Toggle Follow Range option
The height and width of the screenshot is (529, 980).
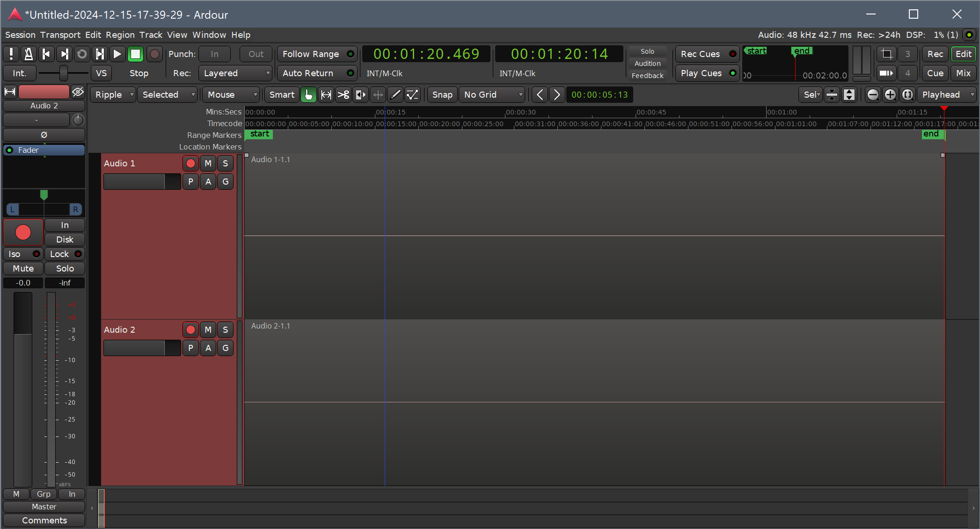pos(317,54)
